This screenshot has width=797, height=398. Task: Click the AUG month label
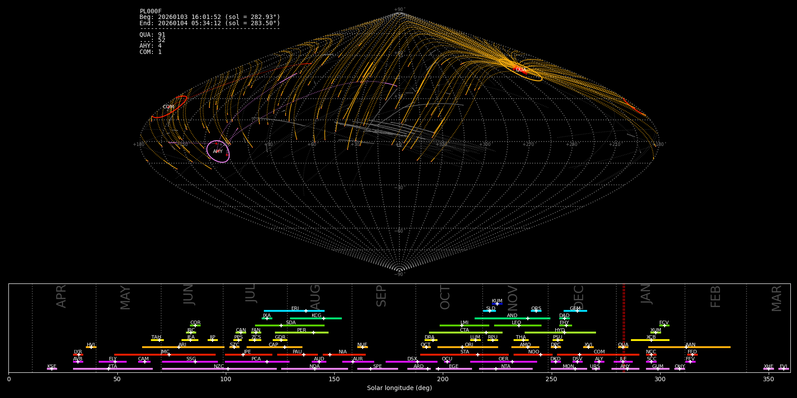click(315, 296)
